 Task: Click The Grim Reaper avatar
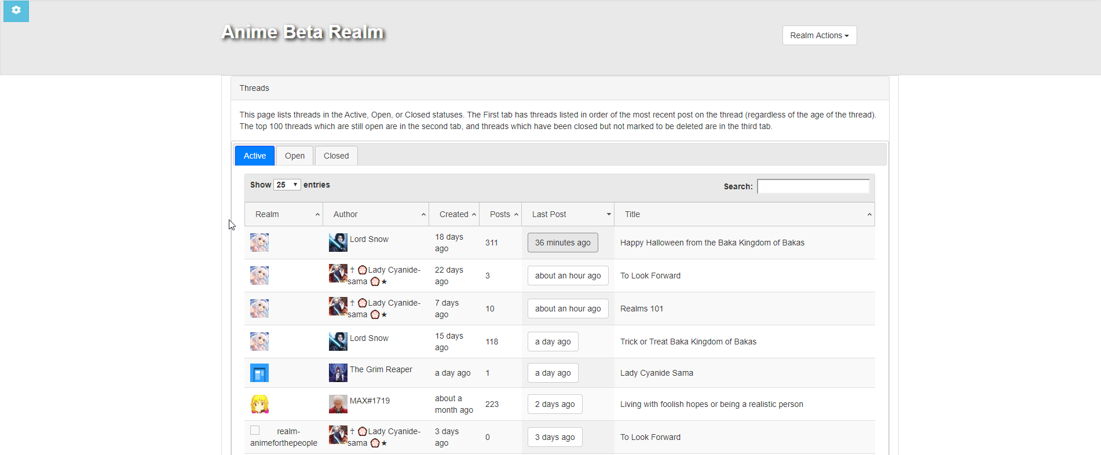point(338,373)
